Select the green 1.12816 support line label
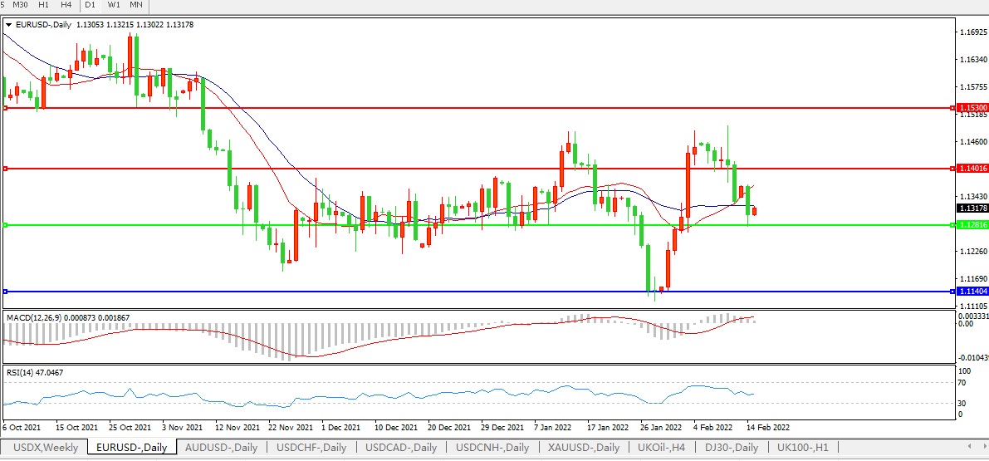 pos(972,225)
